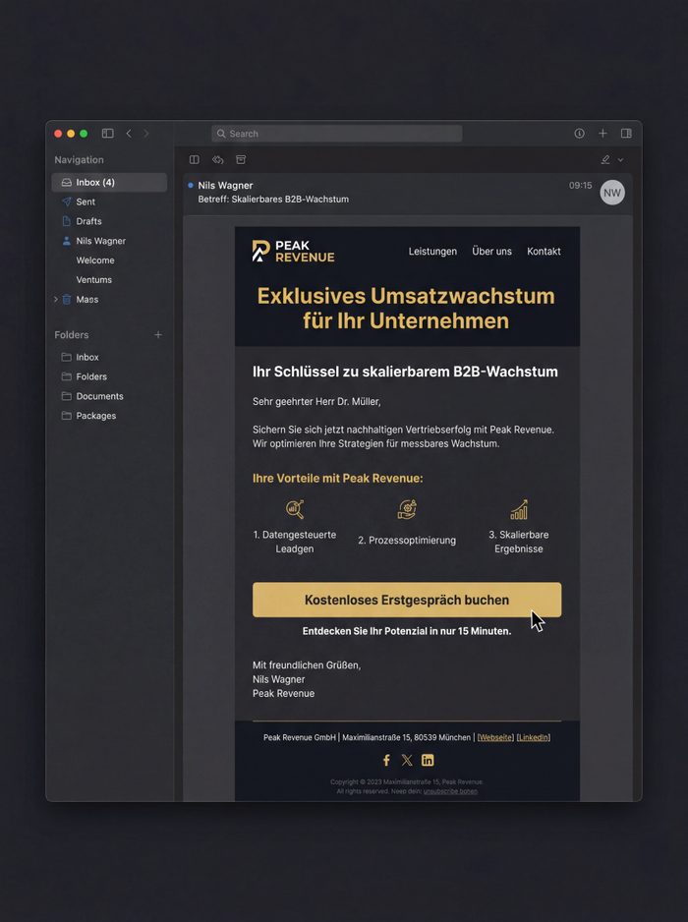Click the Facebook icon in email footer

click(386, 760)
